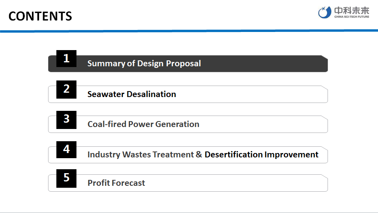The height and width of the screenshot is (213, 378).
Task: Click the 中科未来 Chinese logo text
Action: point(351,10)
